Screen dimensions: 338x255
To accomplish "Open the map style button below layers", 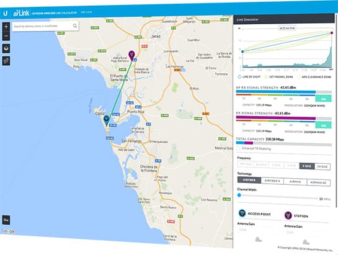I will (x=6, y=61).
